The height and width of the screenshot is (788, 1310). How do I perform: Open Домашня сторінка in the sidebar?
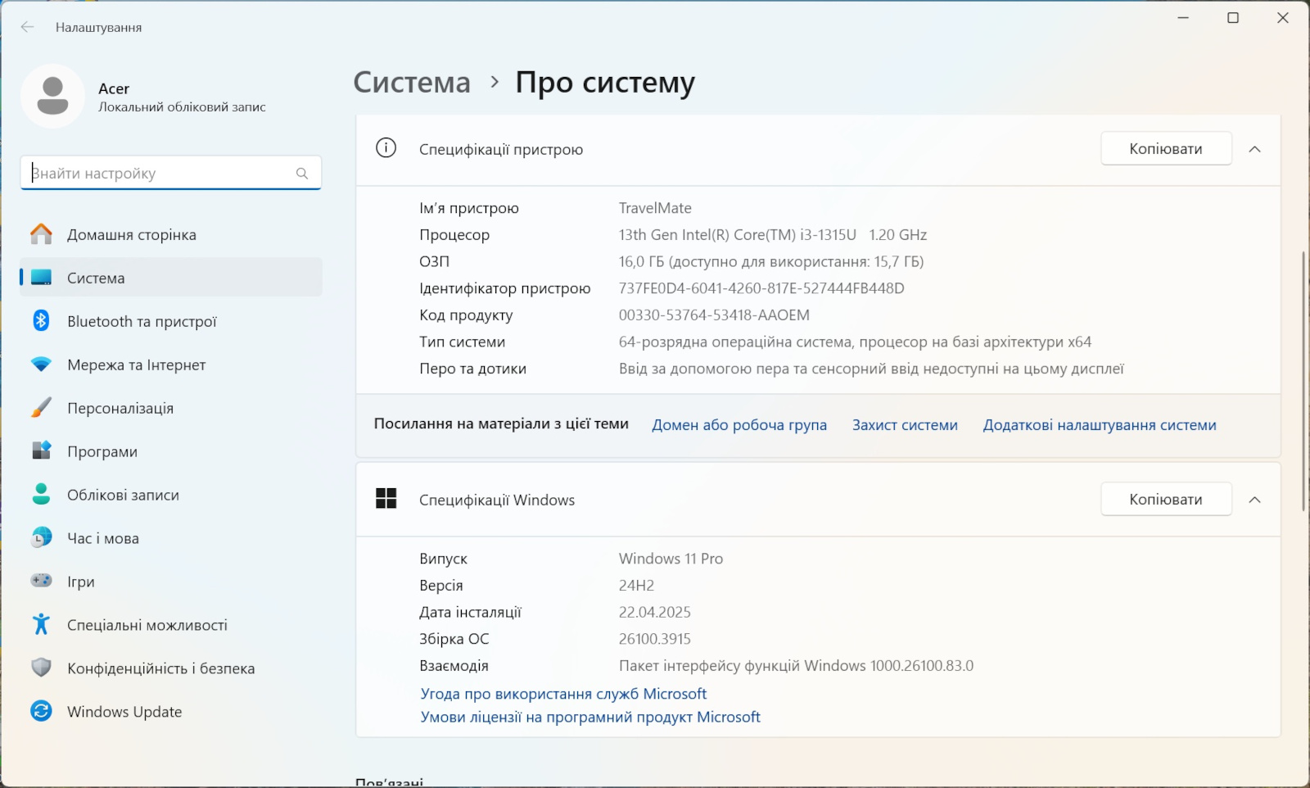click(171, 234)
